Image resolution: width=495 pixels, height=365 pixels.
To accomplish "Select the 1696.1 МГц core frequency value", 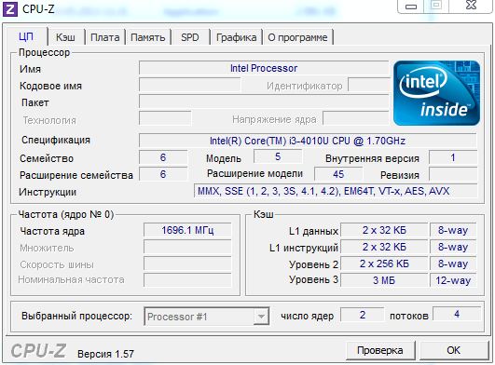I will tap(187, 230).
